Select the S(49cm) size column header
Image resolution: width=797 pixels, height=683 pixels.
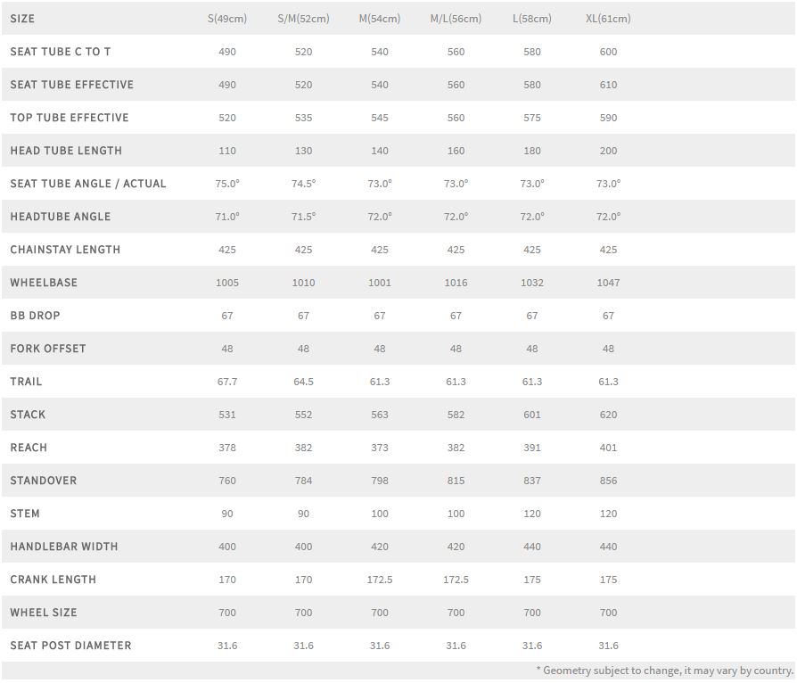227,19
